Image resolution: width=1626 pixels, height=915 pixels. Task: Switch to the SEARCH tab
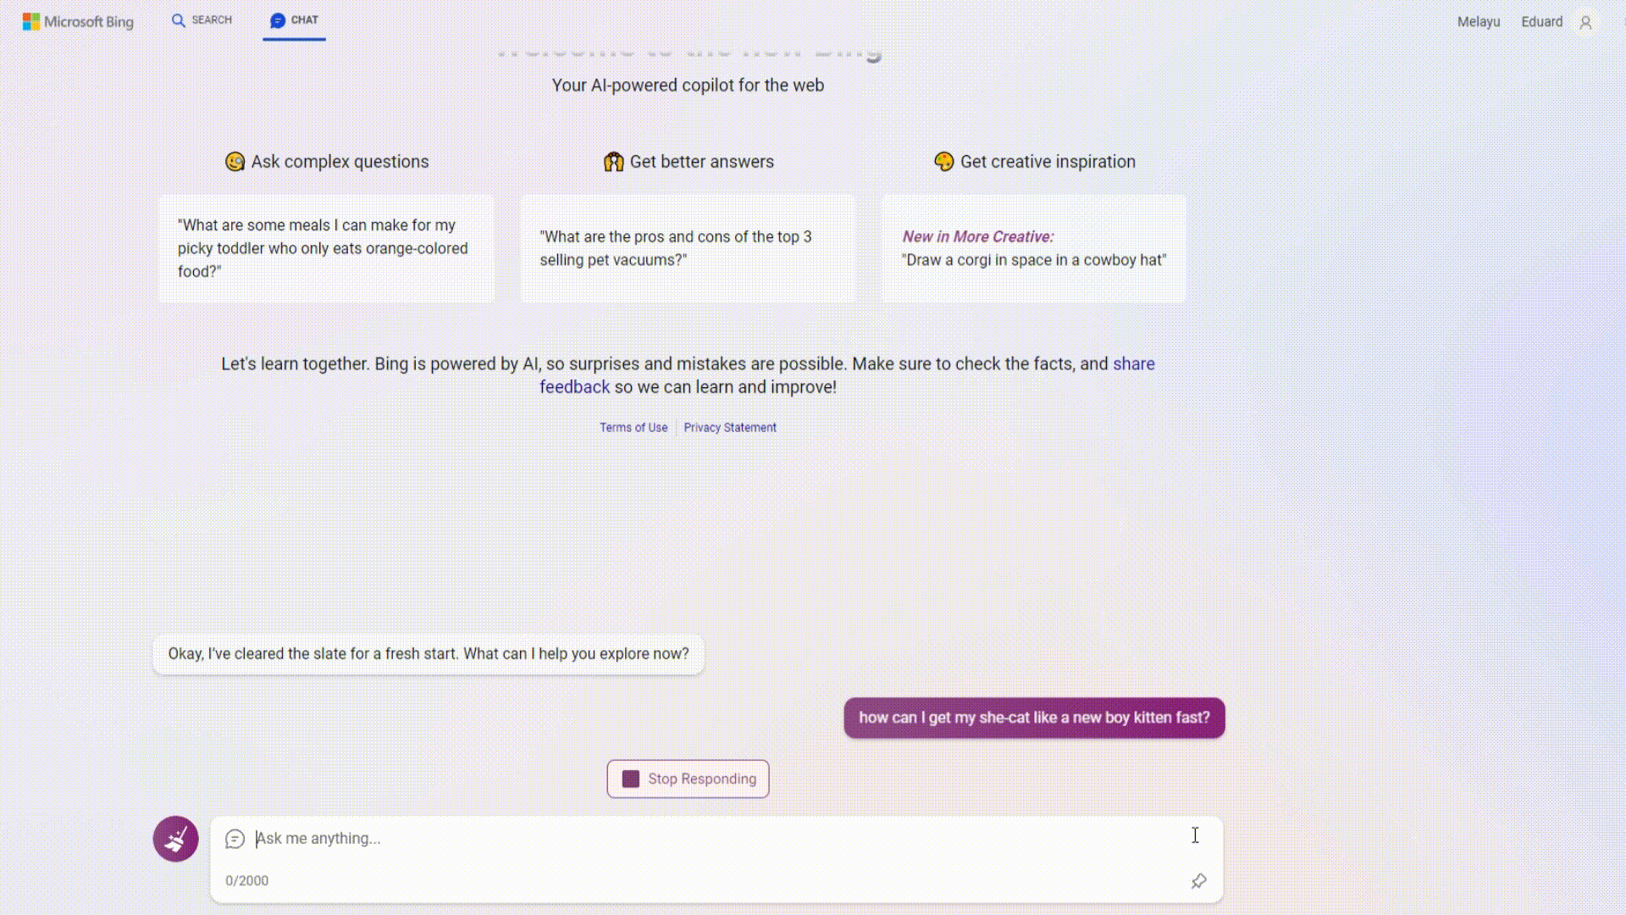click(202, 20)
